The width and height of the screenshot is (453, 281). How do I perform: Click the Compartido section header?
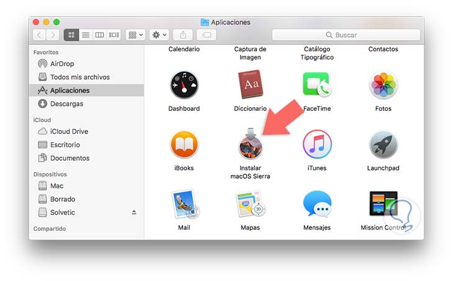point(50,228)
